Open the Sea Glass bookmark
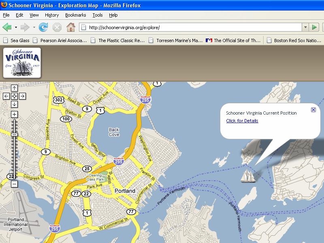 point(16,40)
